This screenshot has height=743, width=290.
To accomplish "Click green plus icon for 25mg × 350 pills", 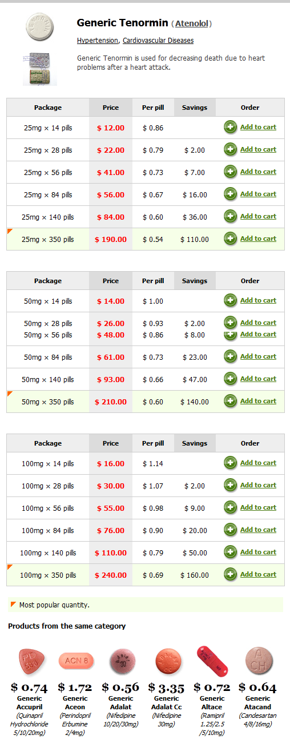I will coord(231,239).
